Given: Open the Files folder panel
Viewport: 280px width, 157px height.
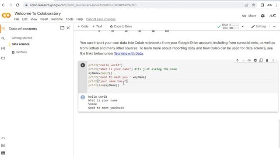Looking at the screenshot, I should (x=3, y=58).
